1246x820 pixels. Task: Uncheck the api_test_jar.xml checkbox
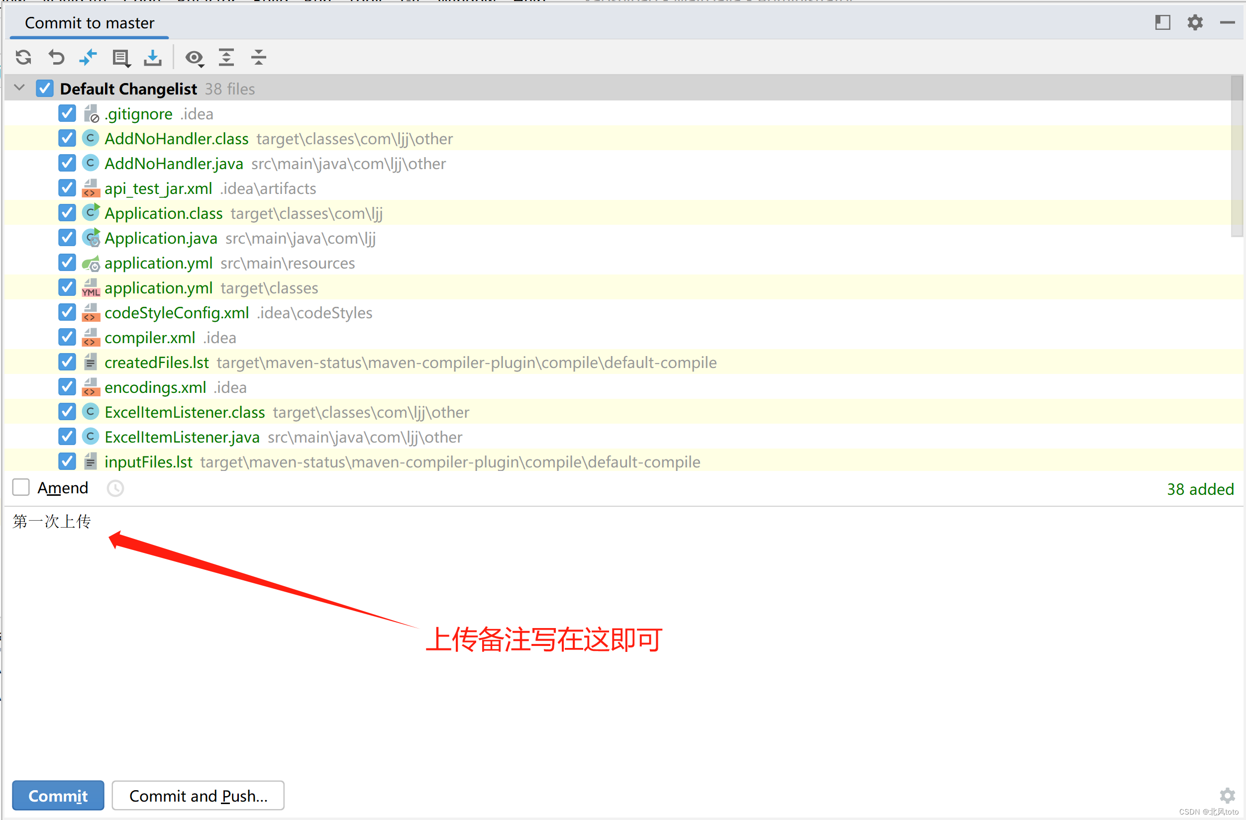(67, 188)
